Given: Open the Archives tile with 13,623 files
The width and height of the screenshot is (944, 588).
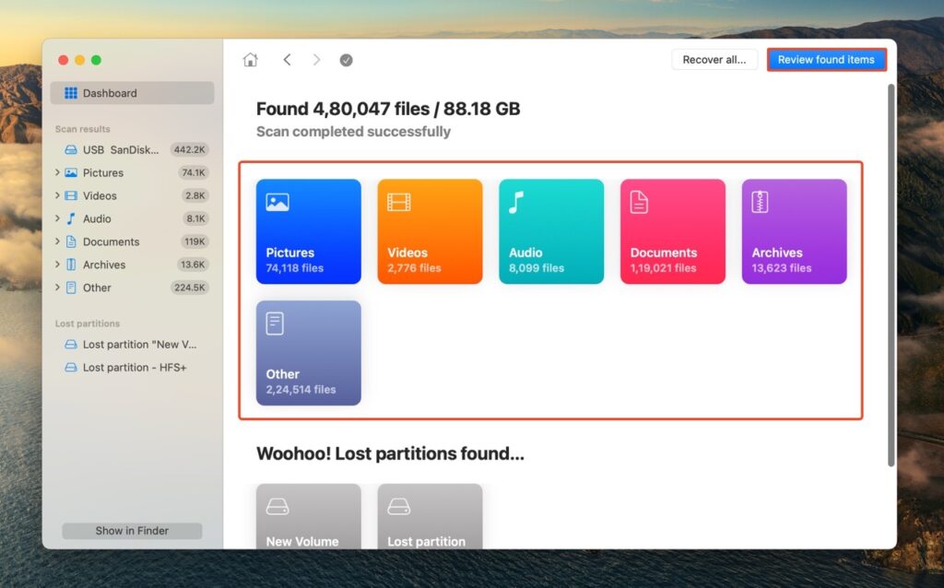Looking at the screenshot, I should pos(794,230).
